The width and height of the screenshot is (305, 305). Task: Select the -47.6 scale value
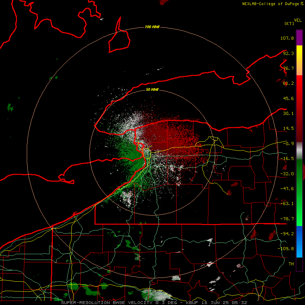point(287,189)
